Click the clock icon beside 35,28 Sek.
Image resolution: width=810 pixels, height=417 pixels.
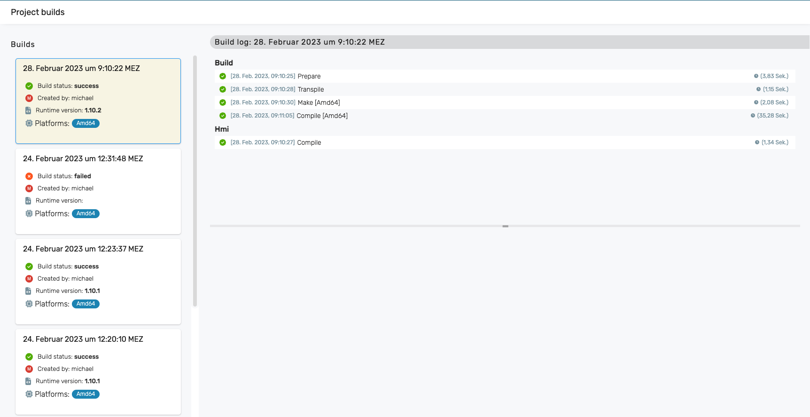(753, 116)
